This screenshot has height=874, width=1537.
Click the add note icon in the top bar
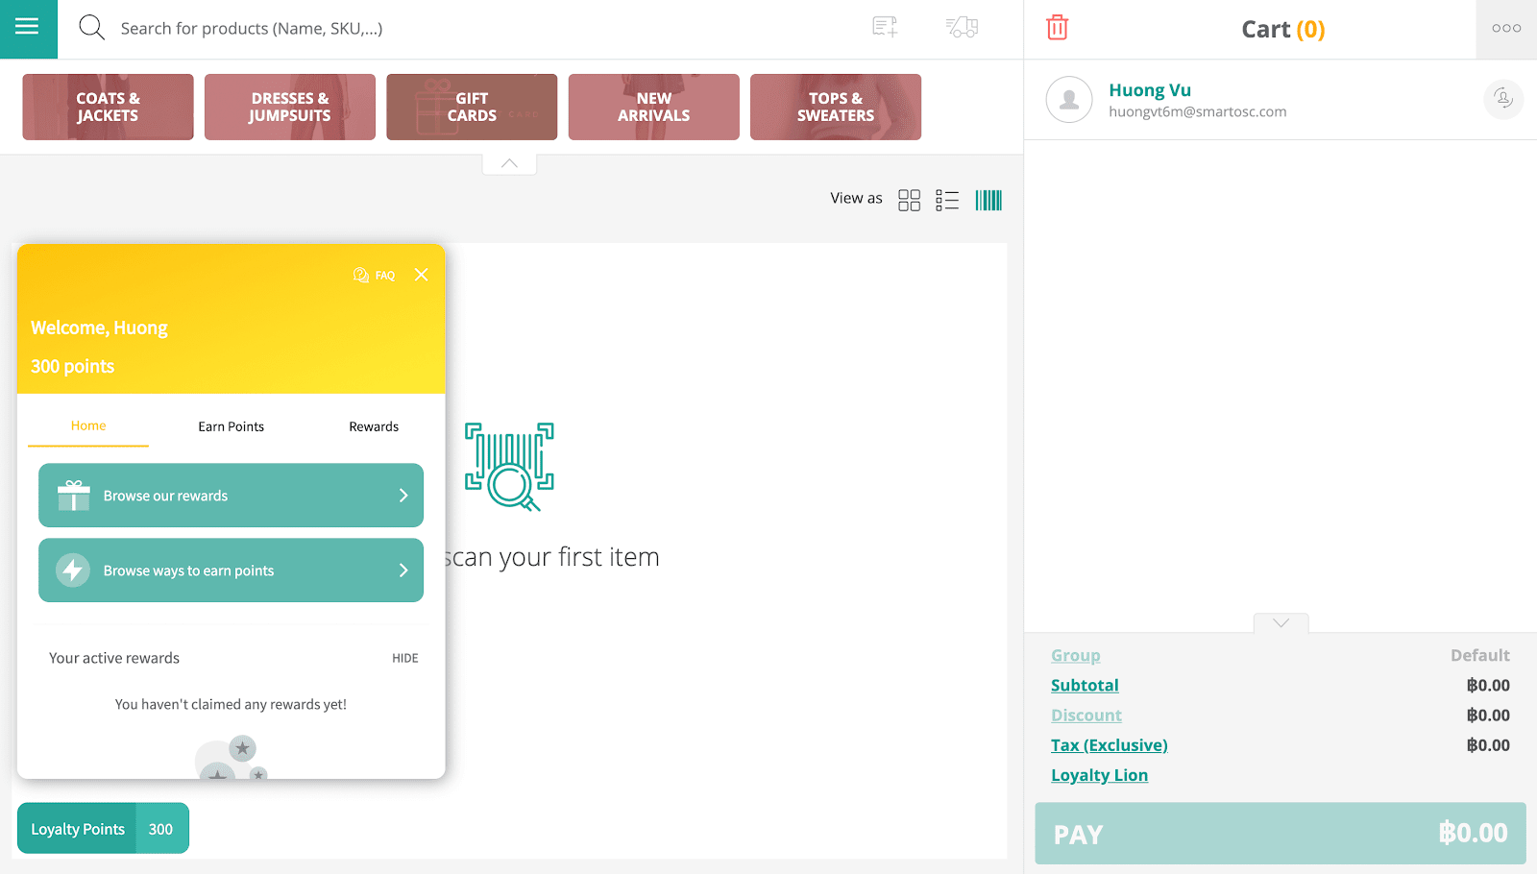(x=884, y=28)
